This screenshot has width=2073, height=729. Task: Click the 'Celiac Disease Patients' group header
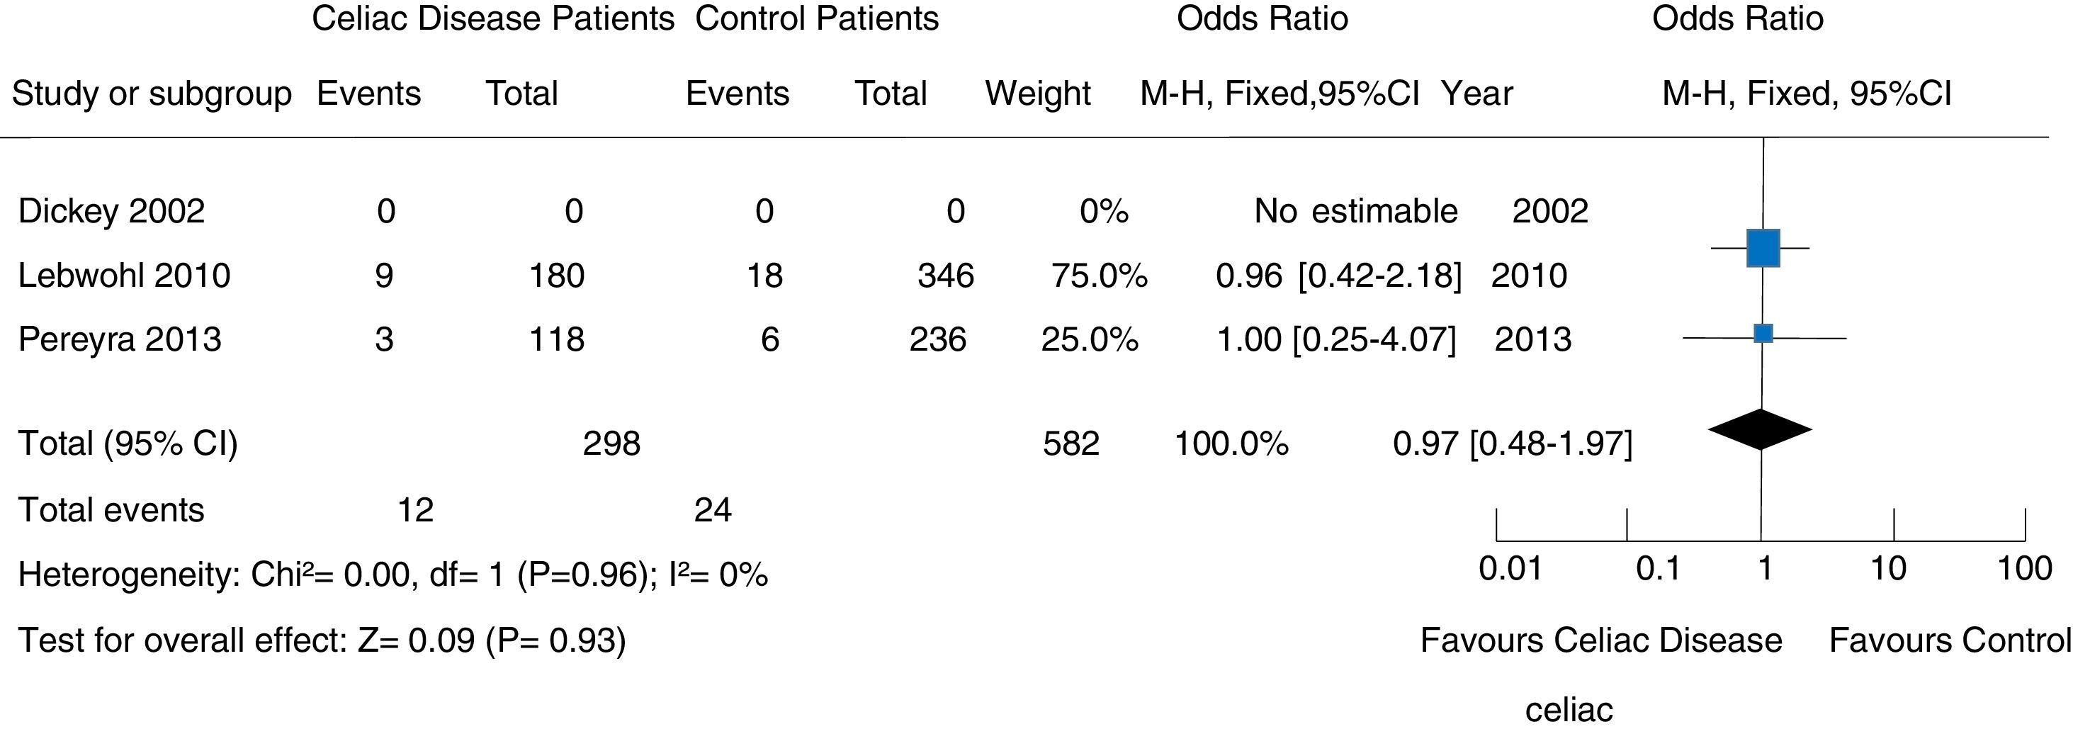coord(492,18)
